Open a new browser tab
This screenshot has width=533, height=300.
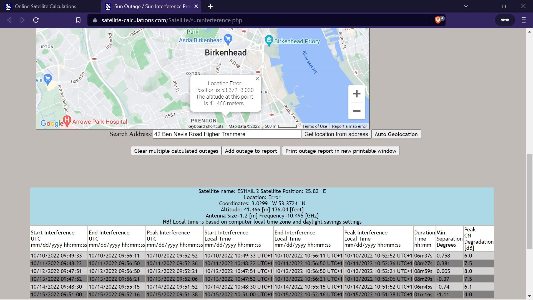210,6
